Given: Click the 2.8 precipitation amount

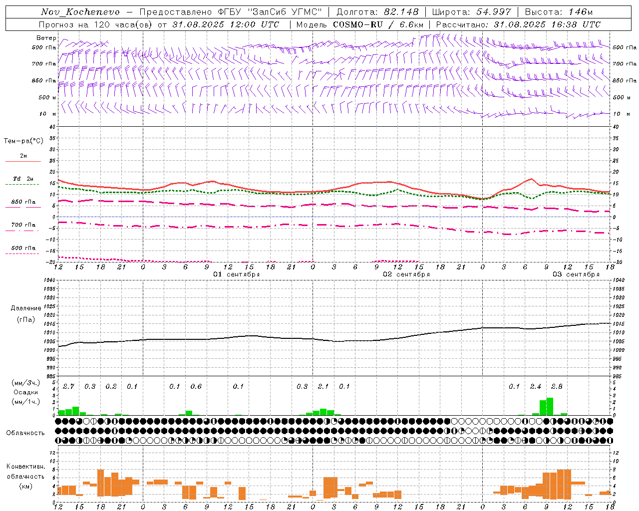Looking at the screenshot, I should click(557, 387).
